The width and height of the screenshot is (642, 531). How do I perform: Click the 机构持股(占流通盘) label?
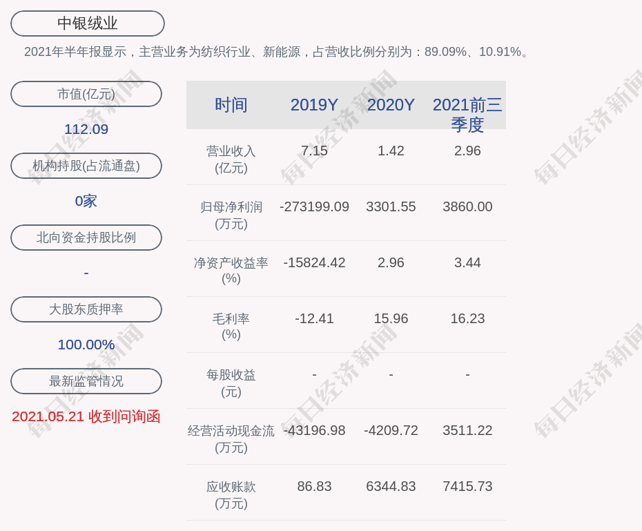[86, 166]
